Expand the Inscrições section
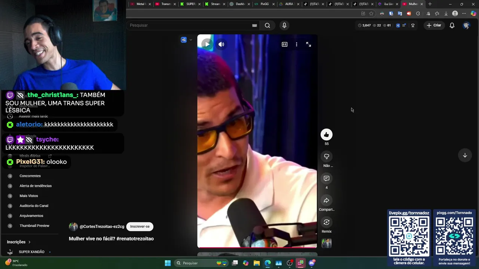The height and width of the screenshot is (269, 479). [19, 242]
